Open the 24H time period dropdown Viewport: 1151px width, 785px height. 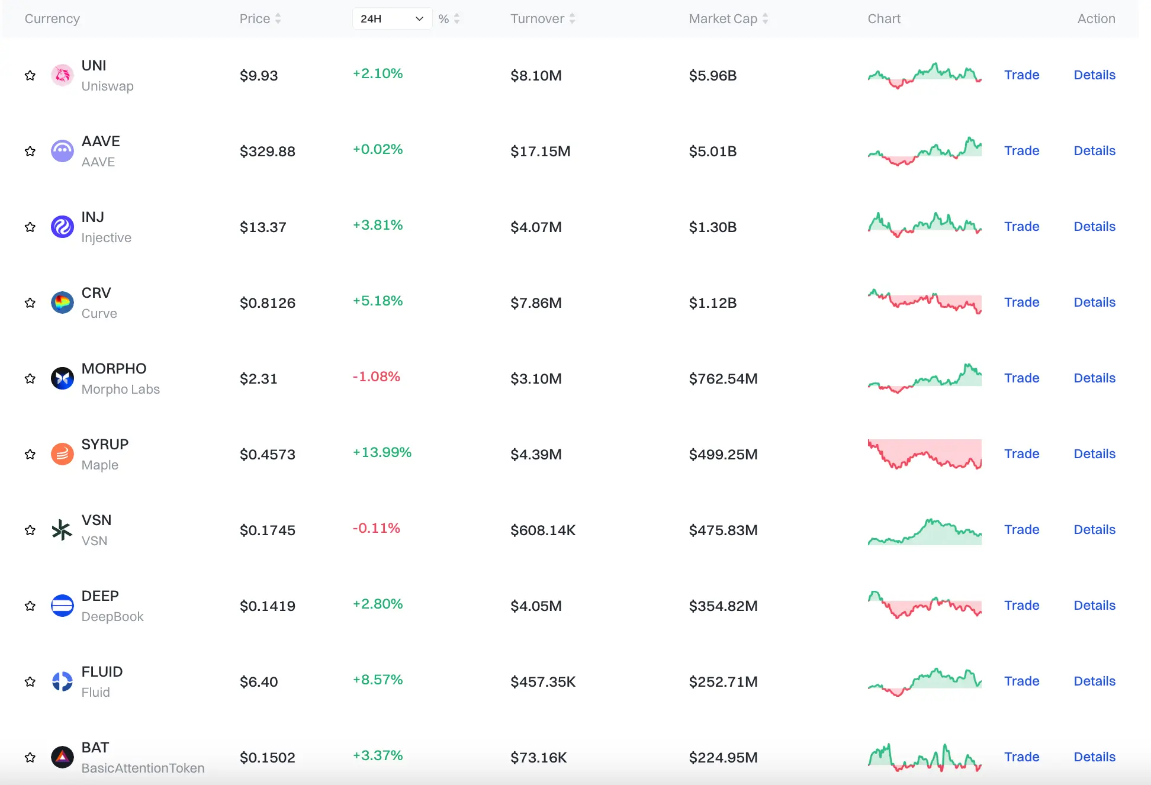(392, 18)
